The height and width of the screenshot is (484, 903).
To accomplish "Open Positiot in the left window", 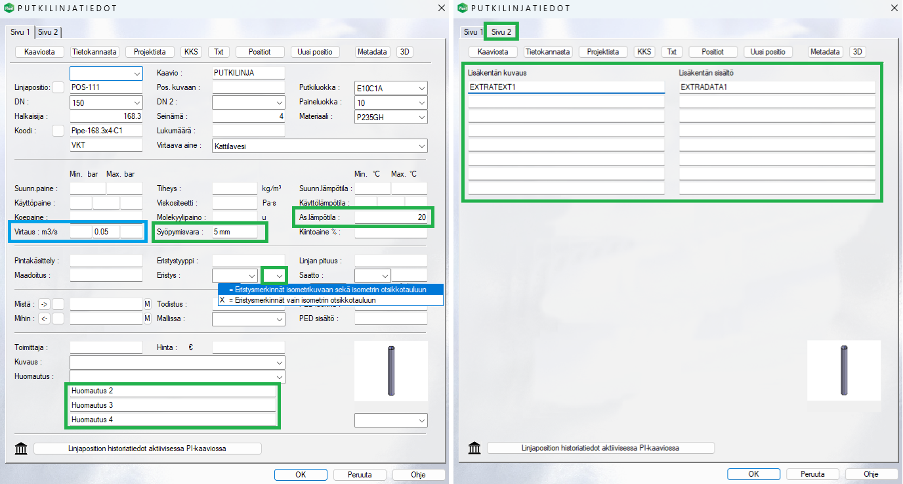I will point(259,52).
